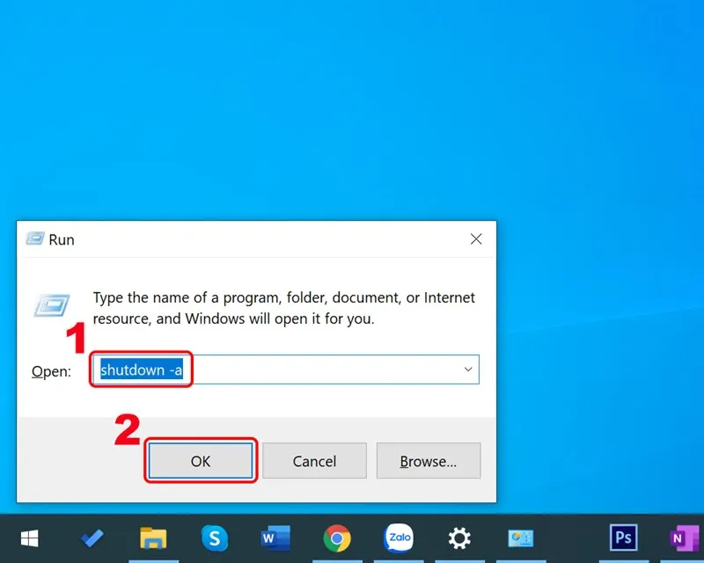This screenshot has height=563, width=704.
Task: Open the Start menu
Action: pyautogui.click(x=29, y=538)
